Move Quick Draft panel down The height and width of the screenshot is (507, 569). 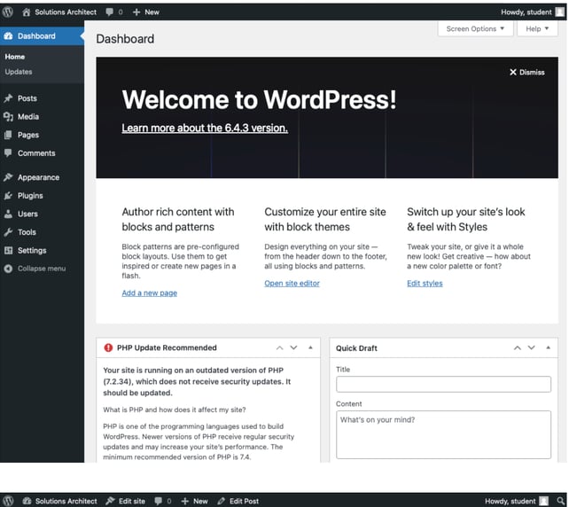[531, 347]
